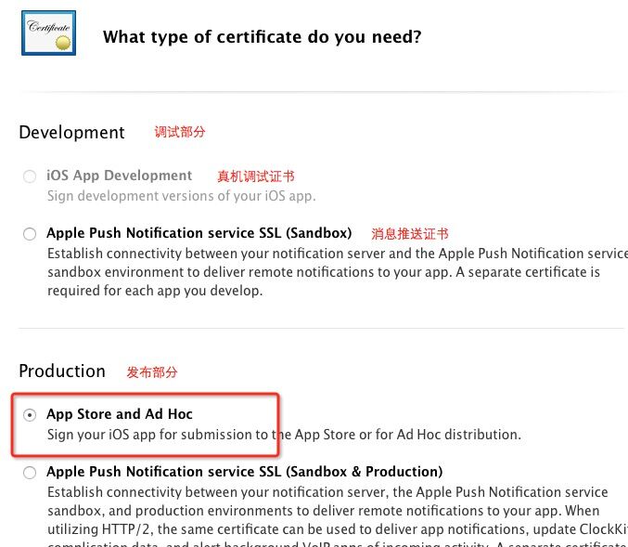Click "Sign development versions of your iOS app." text
The height and width of the screenshot is (547, 628).
coord(182,196)
